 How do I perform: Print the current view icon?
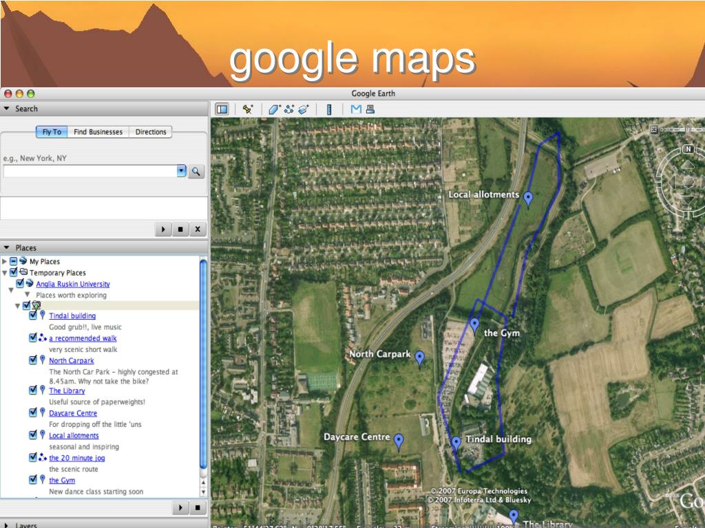pyautogui.click(x=370, y=109)
